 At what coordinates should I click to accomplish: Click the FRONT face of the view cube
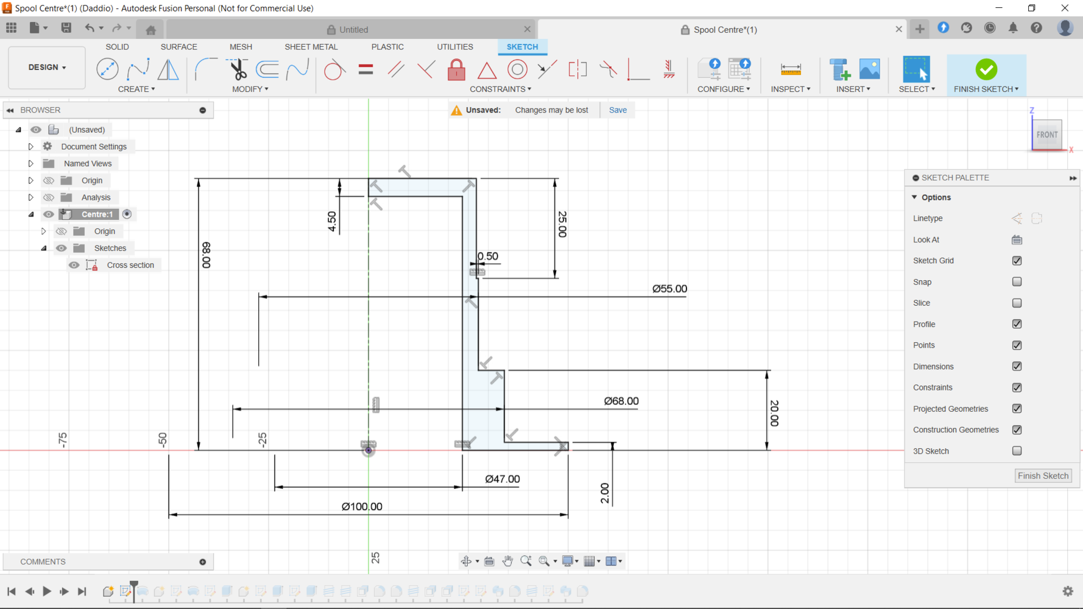1047,135
